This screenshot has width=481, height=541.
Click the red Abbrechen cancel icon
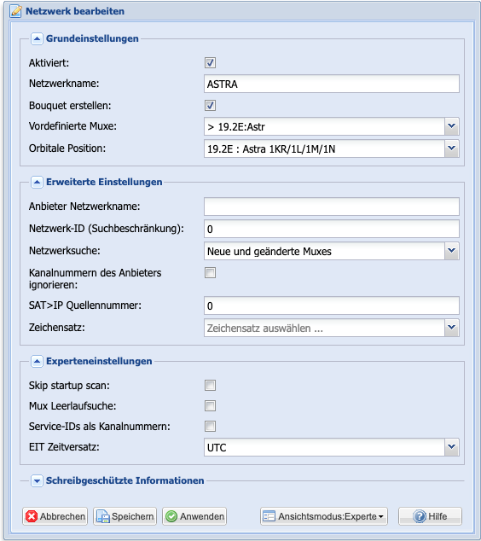coord(32,516)
